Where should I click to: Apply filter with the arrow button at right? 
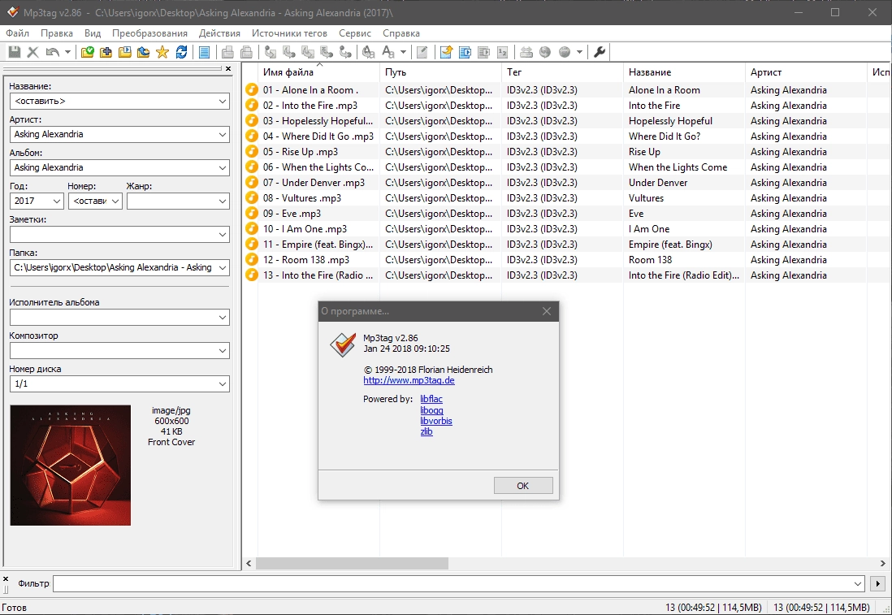pos(877,583)
